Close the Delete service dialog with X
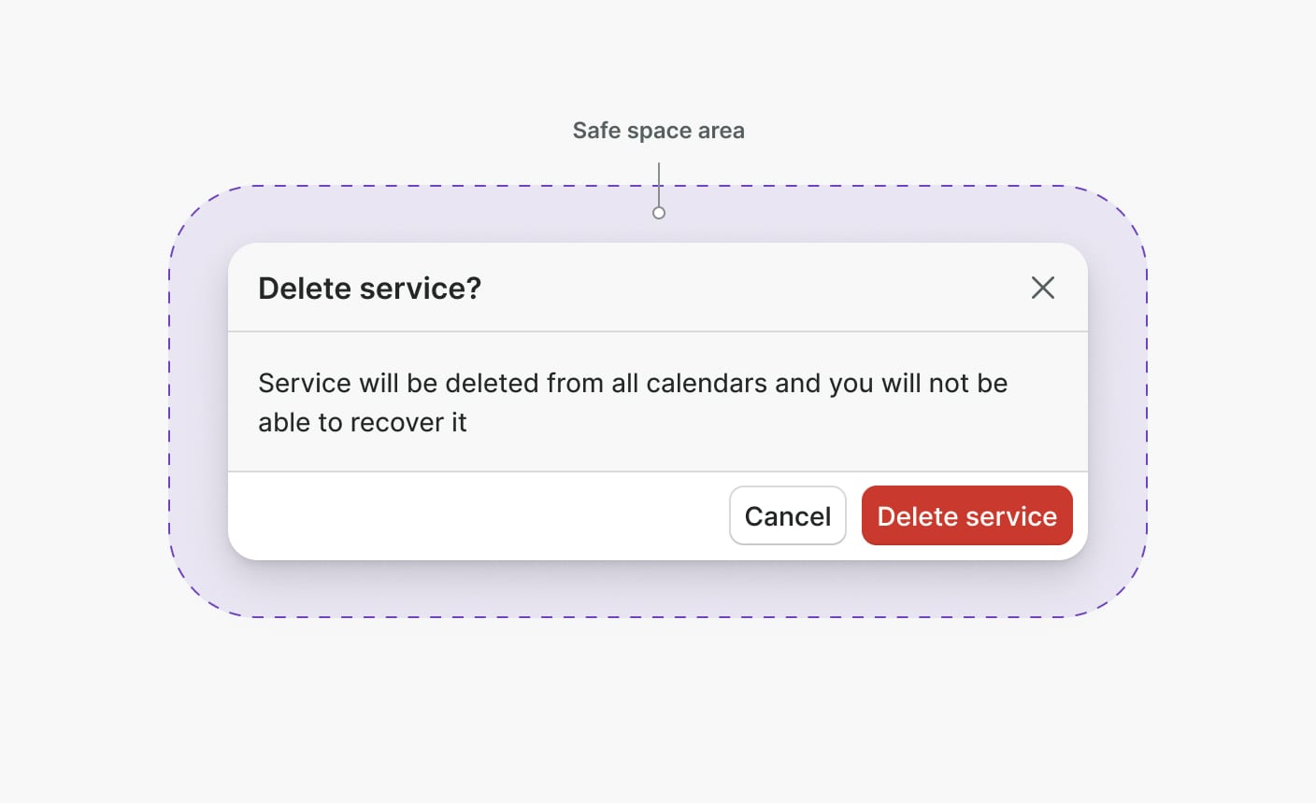The height and width of the screenshot is (803, 1316). coord(1042,288)
